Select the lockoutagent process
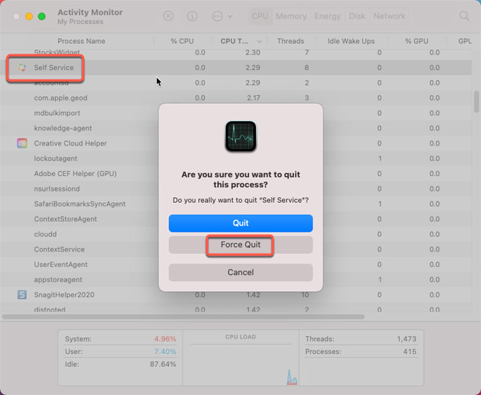Viewport: 481px width, 395px height. [x=55, y=158]
